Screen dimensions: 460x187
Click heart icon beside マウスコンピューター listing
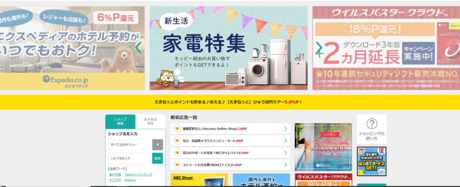[x=177, y=141]
